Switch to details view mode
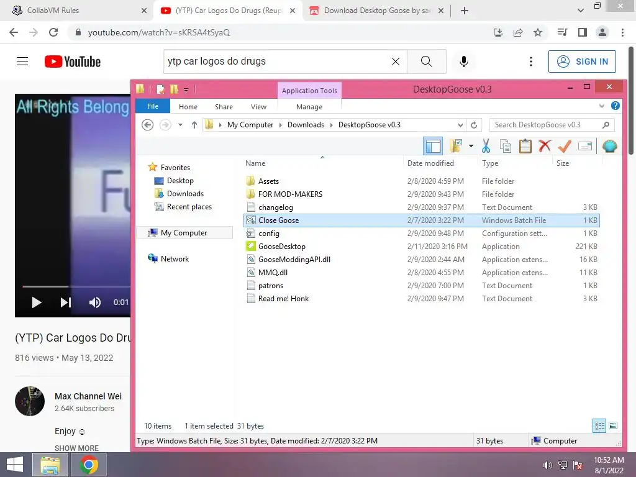The height and width of the screenshot is (477, 636). [599, 425]
